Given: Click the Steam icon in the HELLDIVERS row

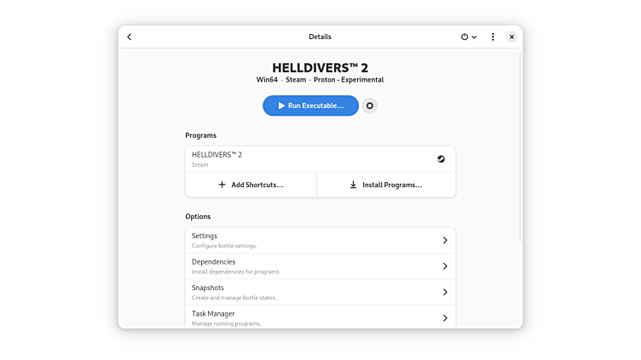Looking at the screenshot, I should pyautogui.click(x=441, y=159).
